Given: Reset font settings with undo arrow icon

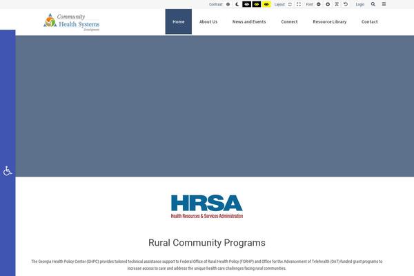Looking at the screenshot, I should tap(346, 4).
